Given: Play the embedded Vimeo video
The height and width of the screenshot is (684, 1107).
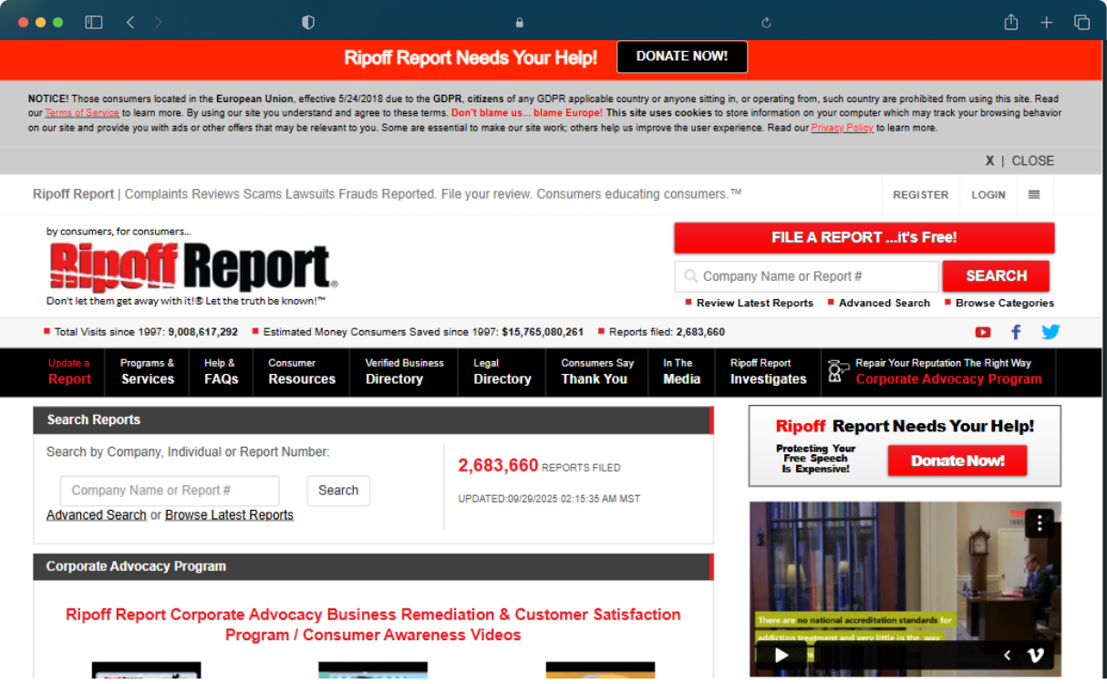Looking at the screenshot, I should (x=781, y=655).
